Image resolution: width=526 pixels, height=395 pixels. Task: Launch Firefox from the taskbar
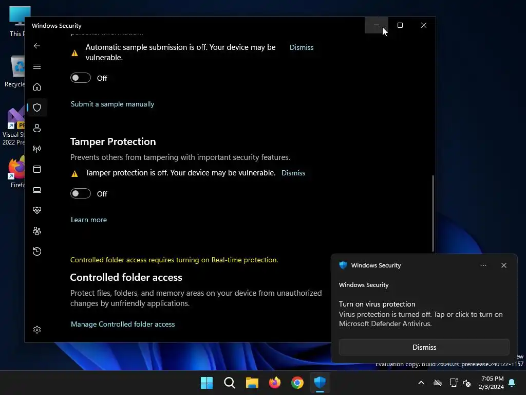click(x=275, y=383)
